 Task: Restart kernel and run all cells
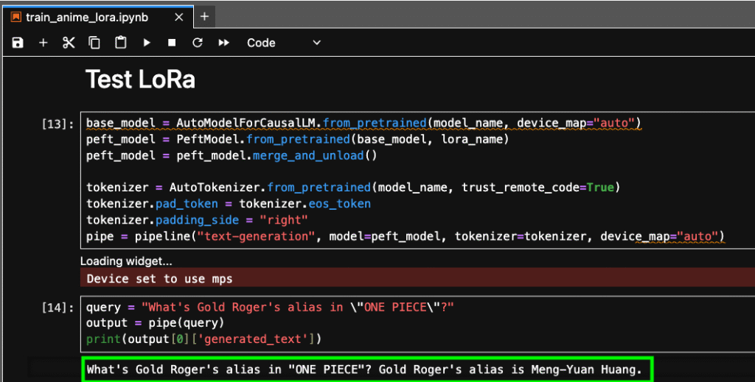point(223,43)
